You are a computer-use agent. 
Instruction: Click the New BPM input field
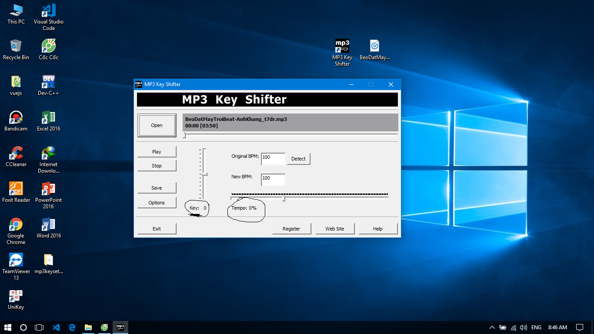click(x=273, y=180)
